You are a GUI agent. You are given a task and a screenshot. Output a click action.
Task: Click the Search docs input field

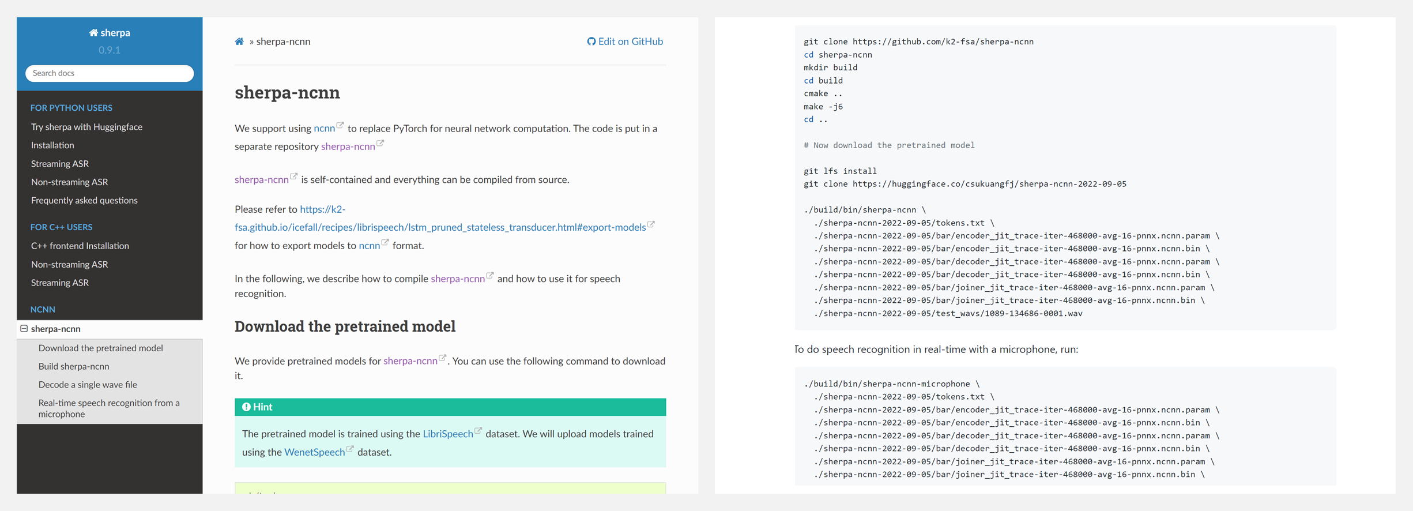click(110, 73)
